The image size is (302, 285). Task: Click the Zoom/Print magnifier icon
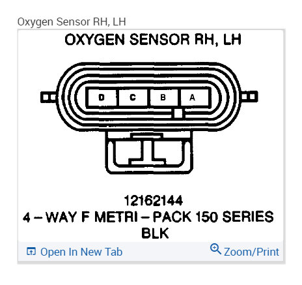coord(215,248)
